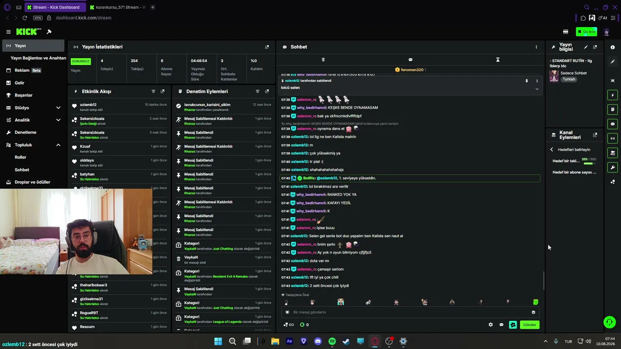This screenshot has width=621, height=349.
Task: Go back from Hedefleri belirleyin
Action: (x=552, y=149)
